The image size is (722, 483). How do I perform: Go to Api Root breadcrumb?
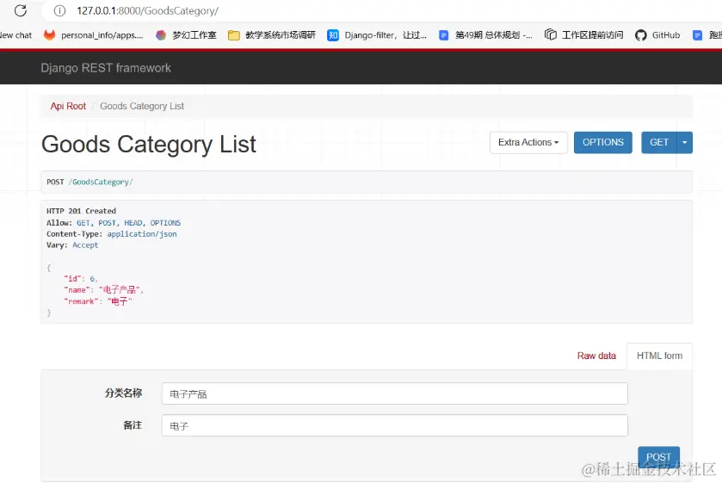coord(68,106)
